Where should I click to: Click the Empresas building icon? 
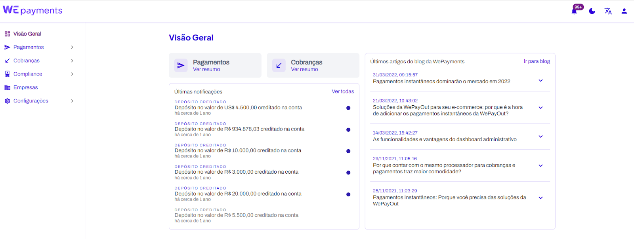point(7,87)
